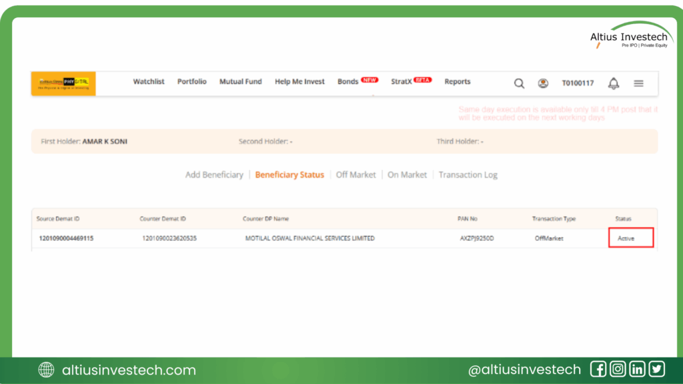Open notifications bell icon

[x=614, y=83]
